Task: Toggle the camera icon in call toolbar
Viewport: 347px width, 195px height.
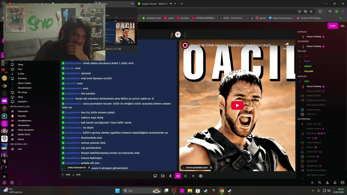Action: tap(163, 176)
